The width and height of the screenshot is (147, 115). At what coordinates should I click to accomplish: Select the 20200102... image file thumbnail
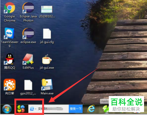(x=47, y=9)
